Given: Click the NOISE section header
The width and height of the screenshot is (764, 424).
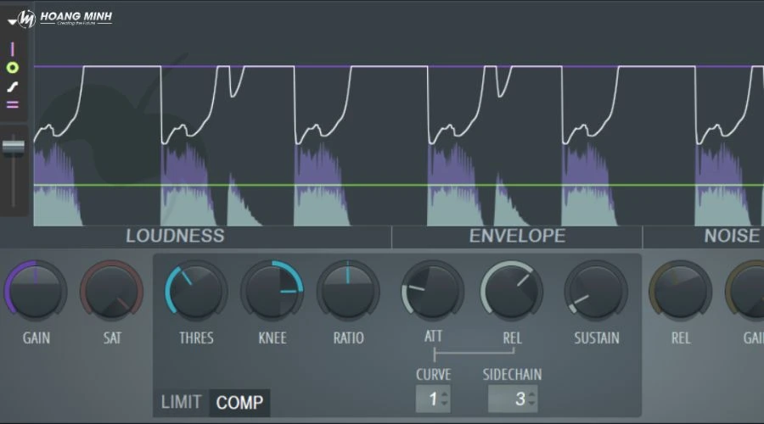Looking at the screenshot, I should pos(732,236).
